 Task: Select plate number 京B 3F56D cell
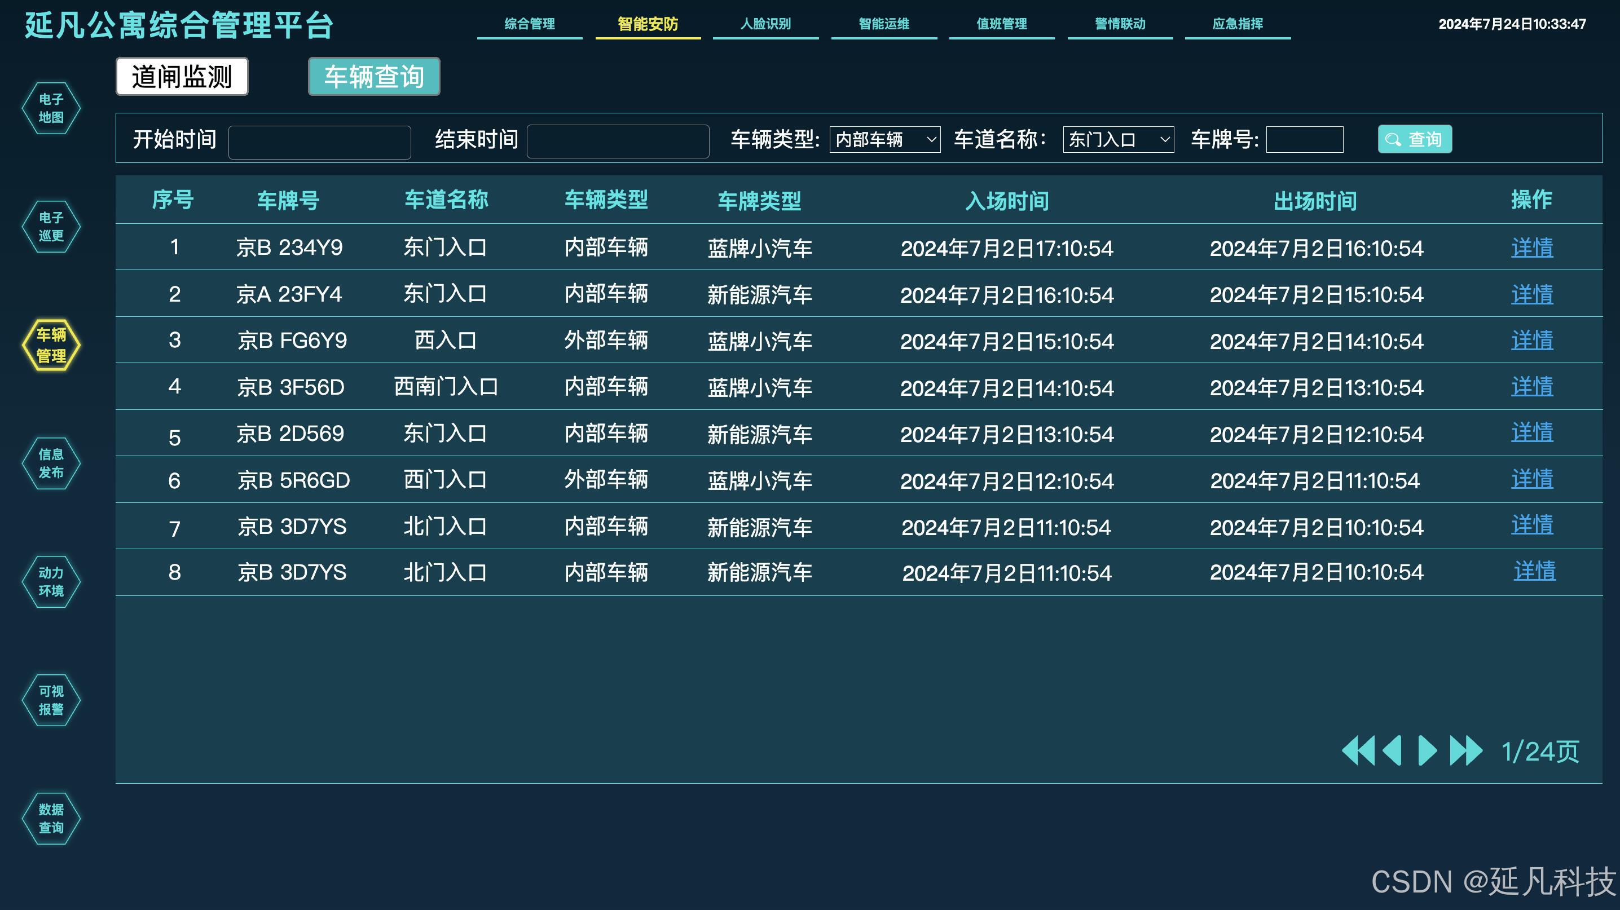coord(291,387)
